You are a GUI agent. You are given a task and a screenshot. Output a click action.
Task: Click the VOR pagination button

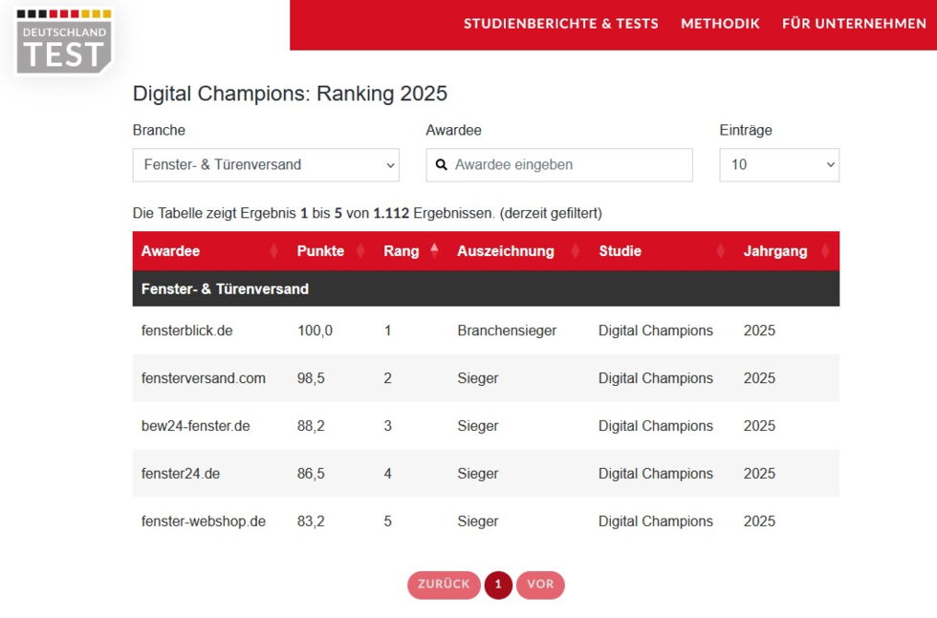click(540, 585)
